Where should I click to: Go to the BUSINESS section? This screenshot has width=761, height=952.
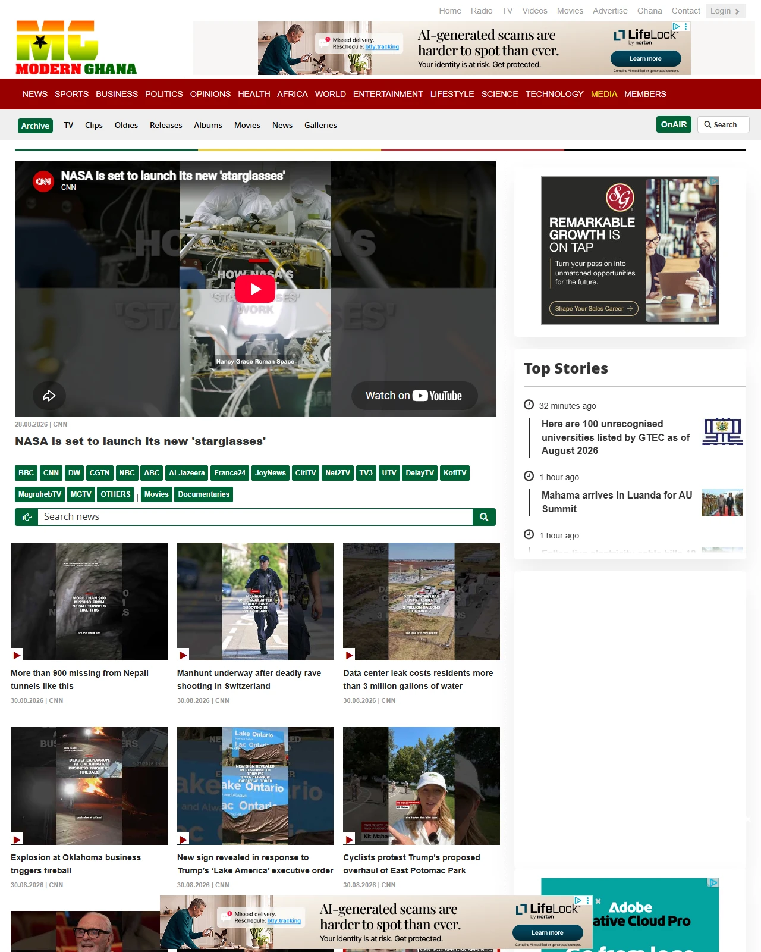click(117, 94)
